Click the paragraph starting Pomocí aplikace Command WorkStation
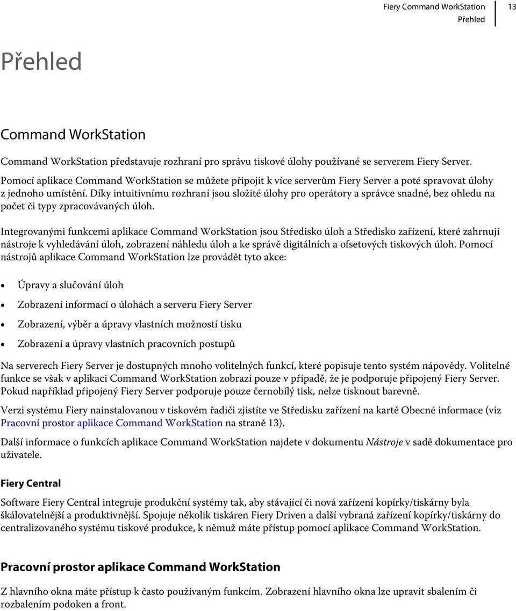Screen dimensions: 516x611 248,193
